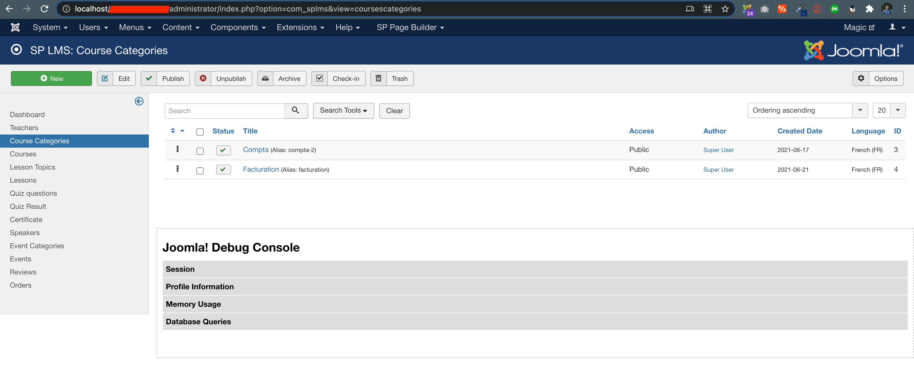Click the Options gear button
This screenshot has width=914, height=368.
point(878,78)
